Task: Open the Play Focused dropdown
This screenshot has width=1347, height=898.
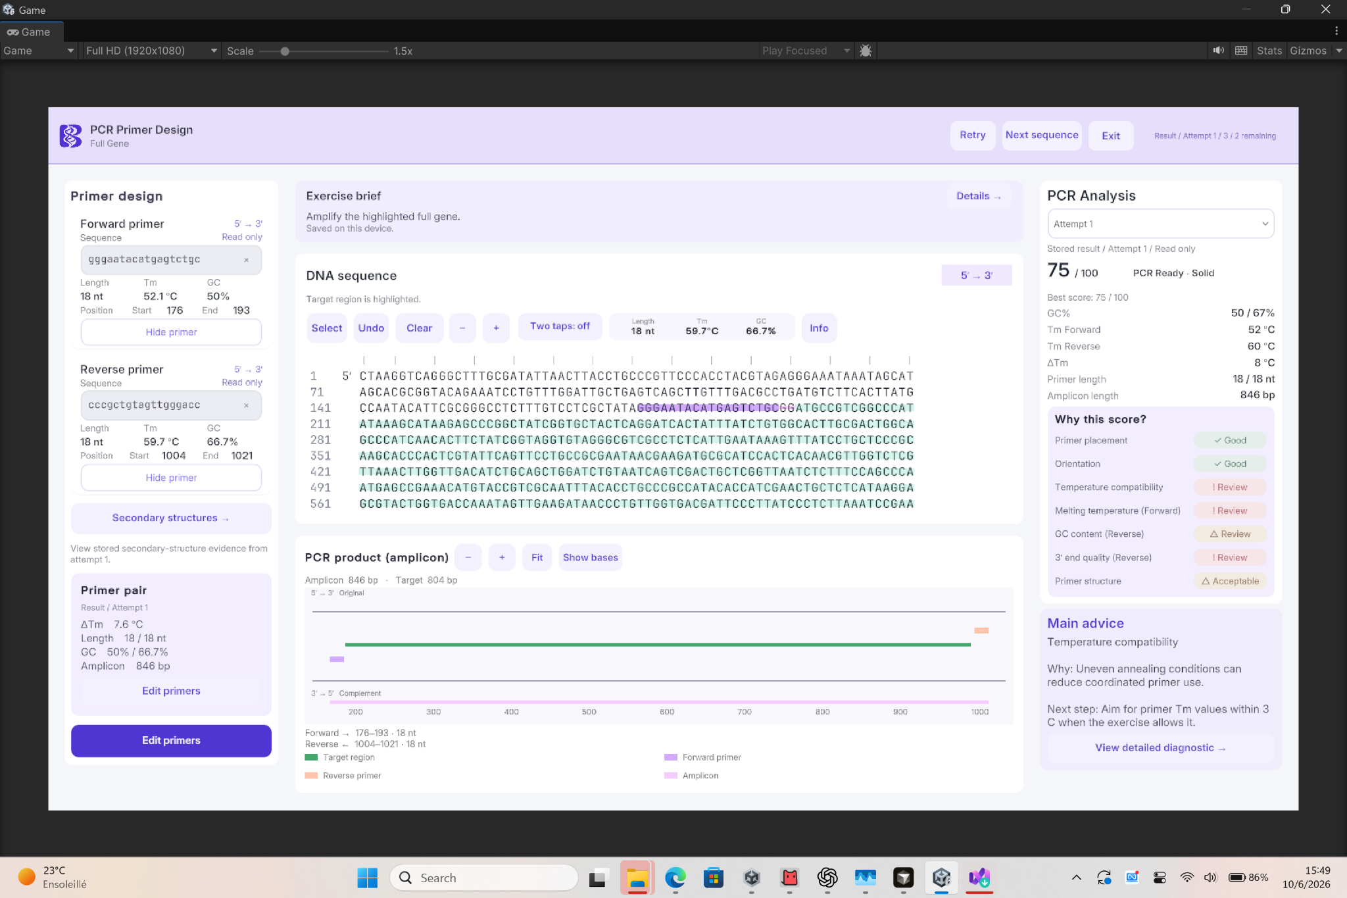Action: click(805, 51)
